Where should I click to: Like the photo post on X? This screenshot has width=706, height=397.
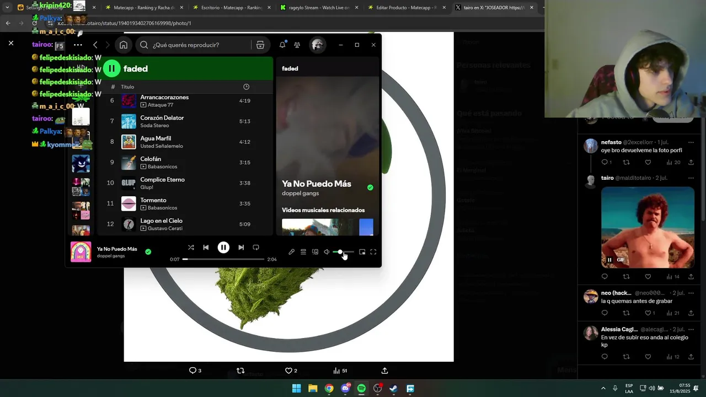click(291, 371)
